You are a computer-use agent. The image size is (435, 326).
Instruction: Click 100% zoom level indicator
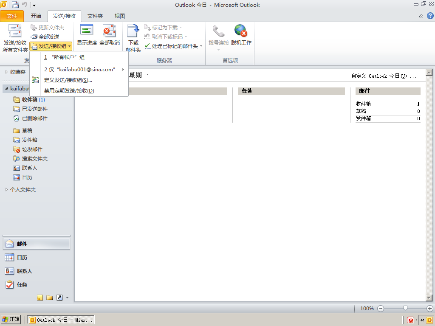pyautogui.click(x=367, y=309)
